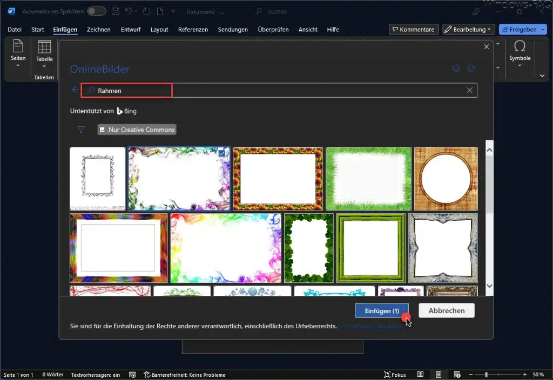Select the green bamboo frame thumbnail
The width and height of the screenshot is (553, 380).
pos(370,248)
